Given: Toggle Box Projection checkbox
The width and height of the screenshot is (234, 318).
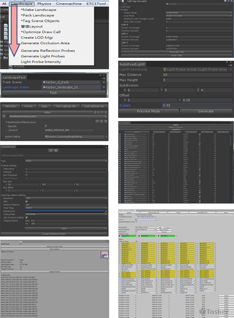Looking at the screenshot, I should (26, 175).
